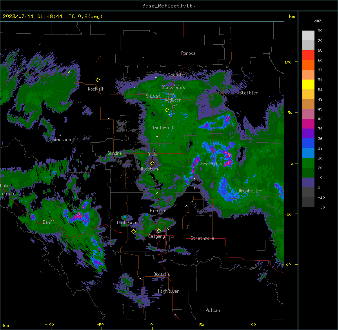Click the dBZ legend heading
The image size is (338, 330).
[x=318, y=21]
